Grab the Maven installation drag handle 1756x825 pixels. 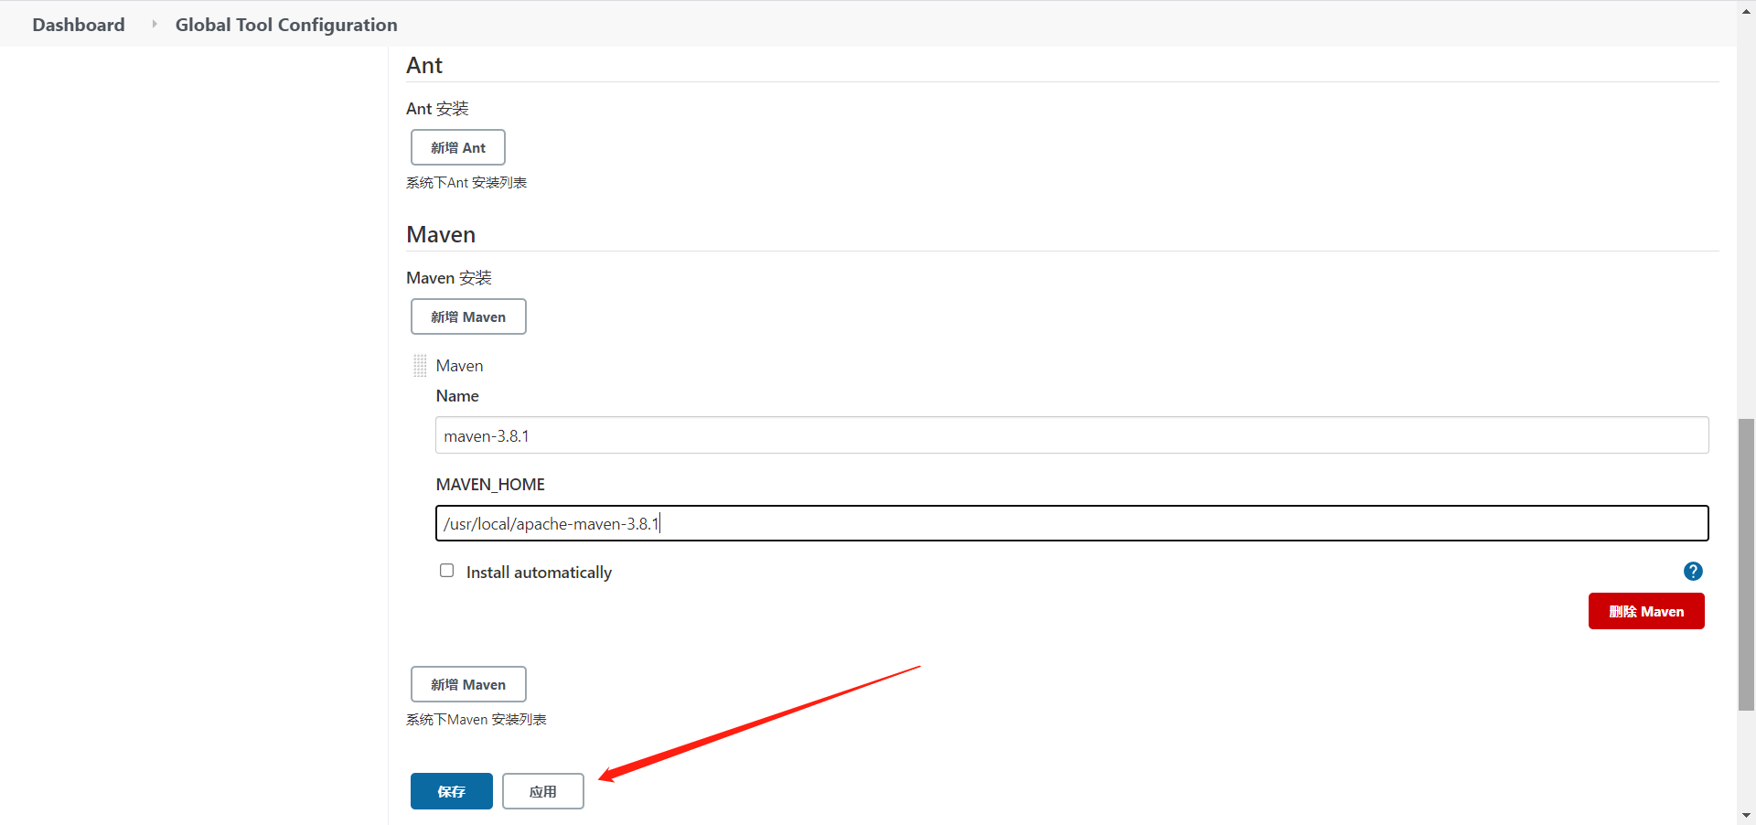(x=420, y=366)
